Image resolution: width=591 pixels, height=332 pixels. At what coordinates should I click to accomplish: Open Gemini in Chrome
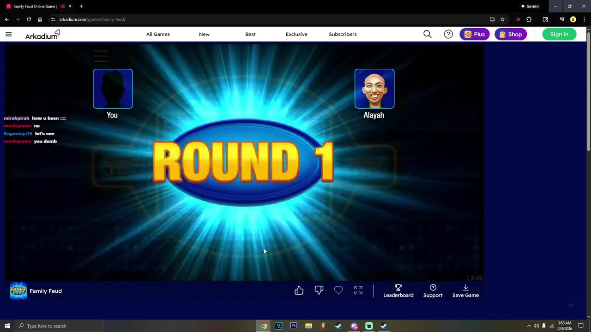click(x=530, y=6)
